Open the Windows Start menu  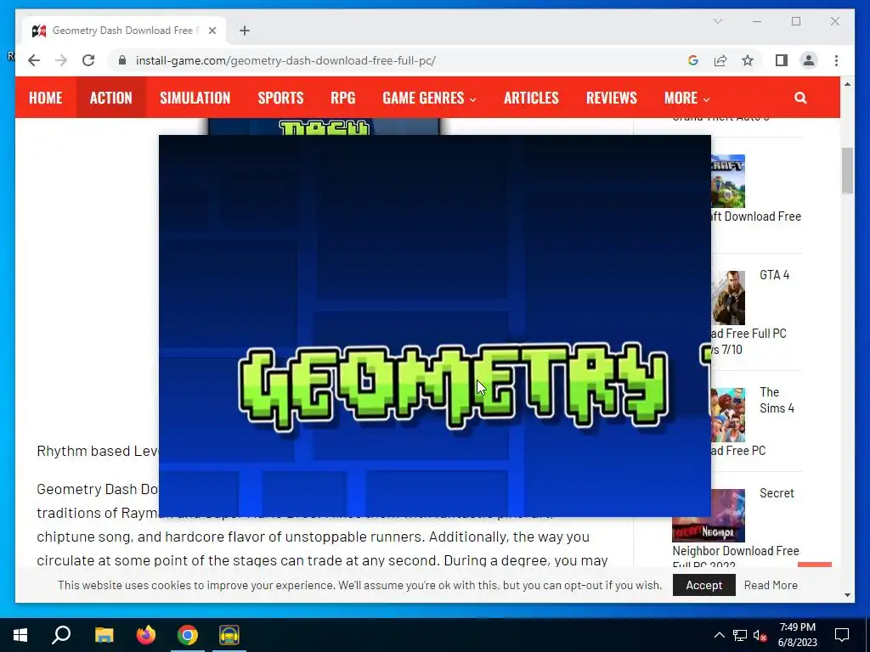[x=20, y=635]
